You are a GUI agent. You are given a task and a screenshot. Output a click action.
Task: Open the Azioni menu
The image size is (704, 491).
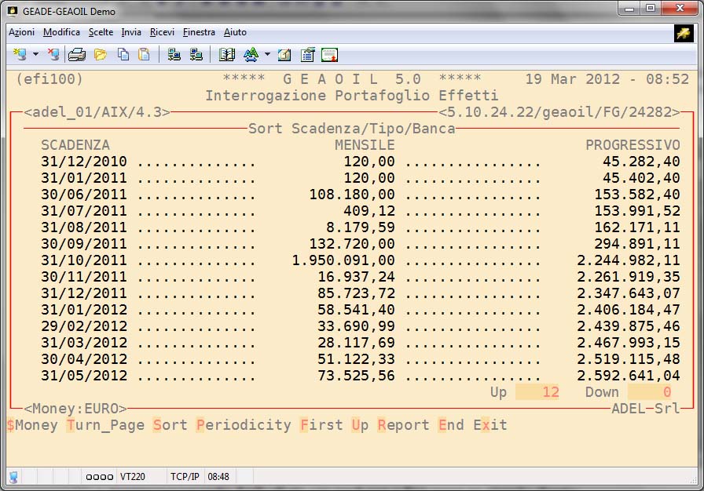click(x=21, y=32)
